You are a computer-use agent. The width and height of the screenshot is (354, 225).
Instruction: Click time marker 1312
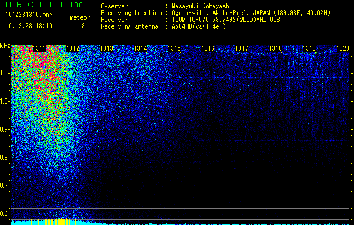click(x=73, y=48)
